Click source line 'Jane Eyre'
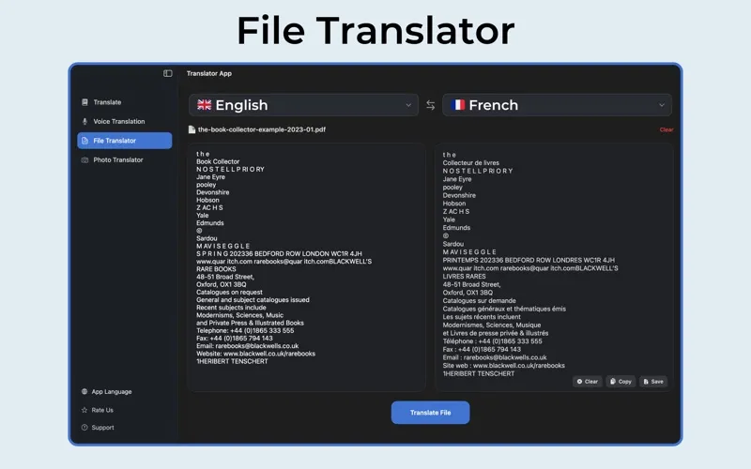 [210, 177]
